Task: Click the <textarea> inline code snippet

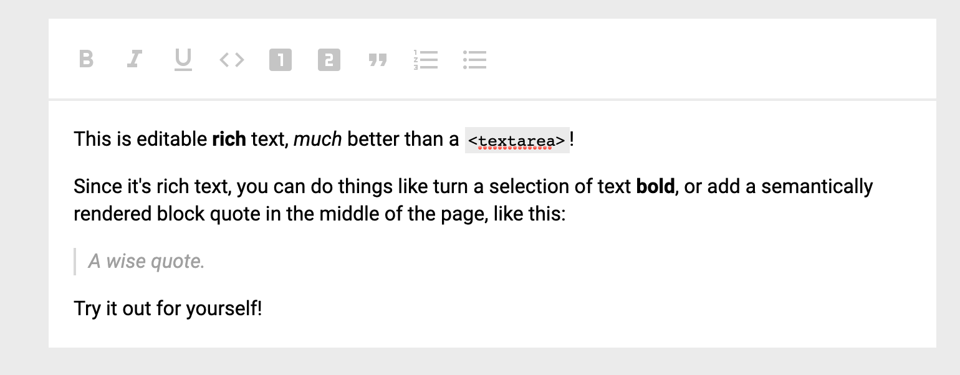Action: click(x=517, y=140)
